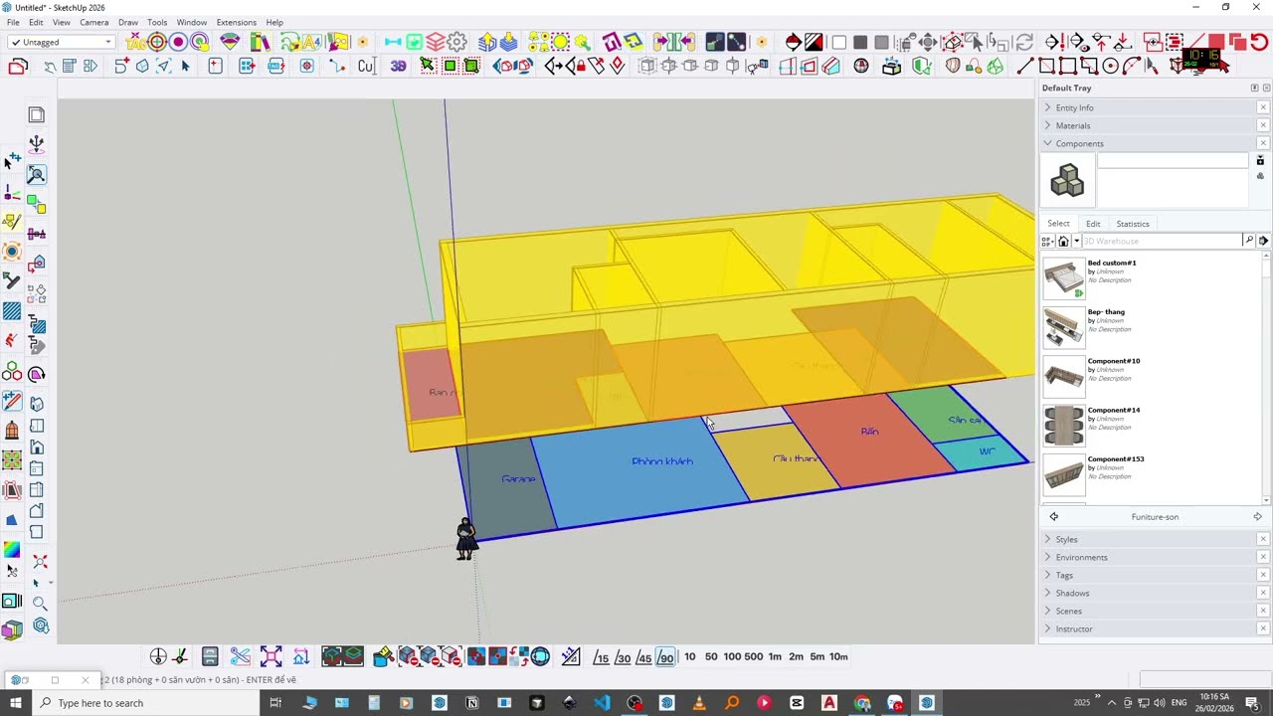The width and height of the screenshot is (1273, 716).
Task: Set snap angle to 15 degrees
Action: click(x=601, y=656)
